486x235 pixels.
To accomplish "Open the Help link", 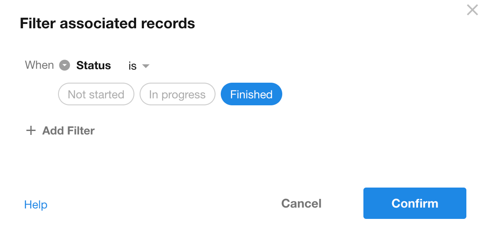I will [x=36, y=205].
